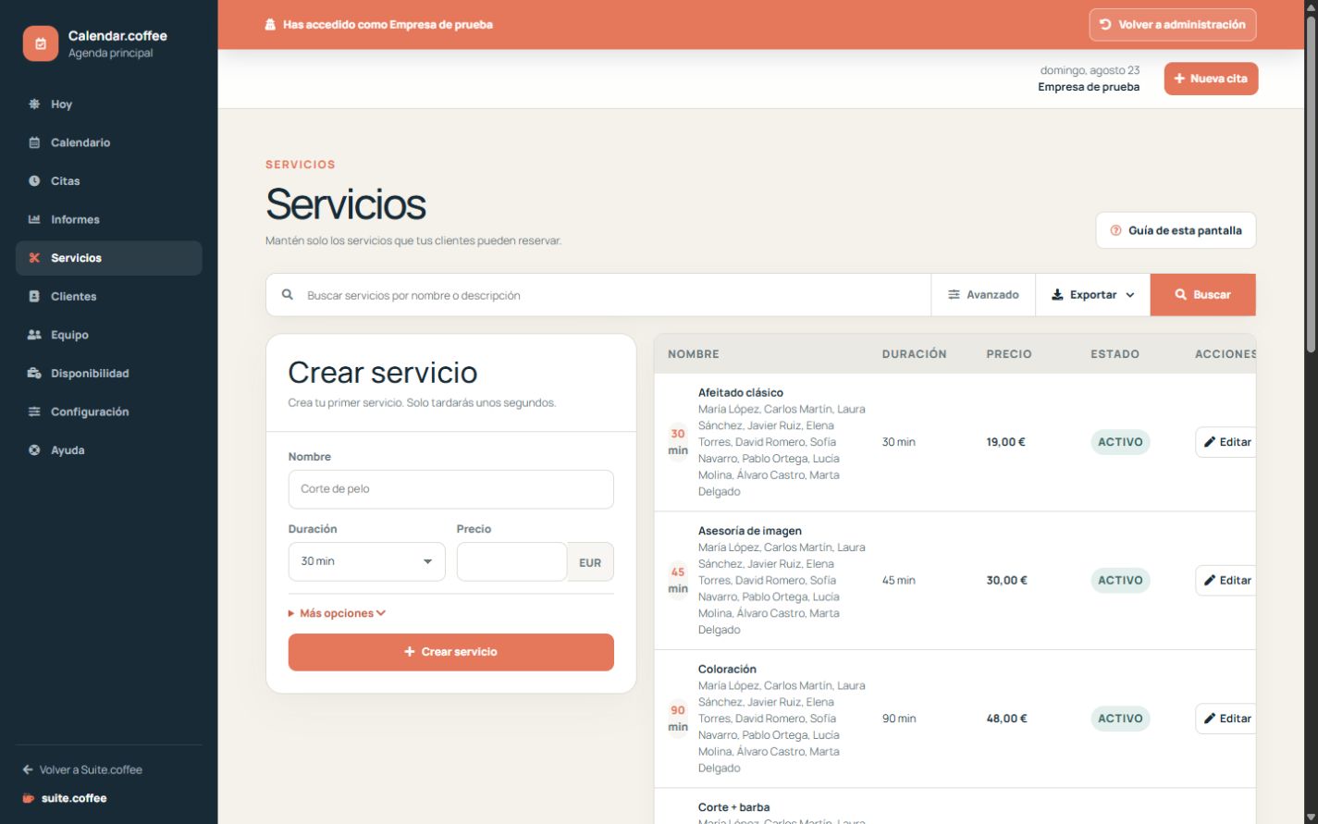This screenshot has width=1318, height=824.
Task: Click ACTIVO badge for Coloración
Action: pos(1120,719)
